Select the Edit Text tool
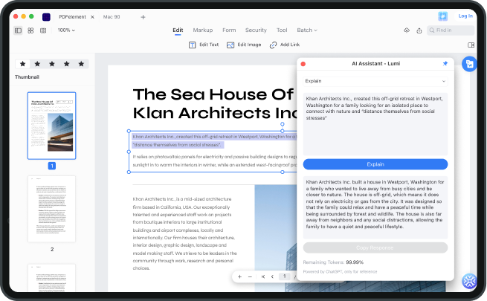 [204, 45]
